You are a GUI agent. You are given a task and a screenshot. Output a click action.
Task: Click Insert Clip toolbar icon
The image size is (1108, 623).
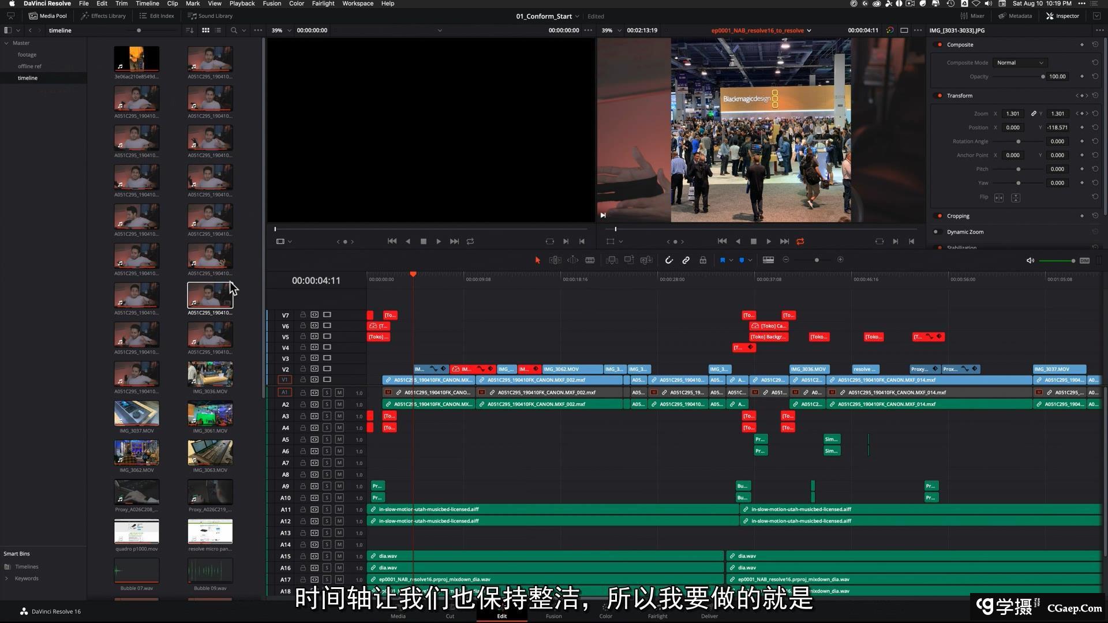point(612,260)
